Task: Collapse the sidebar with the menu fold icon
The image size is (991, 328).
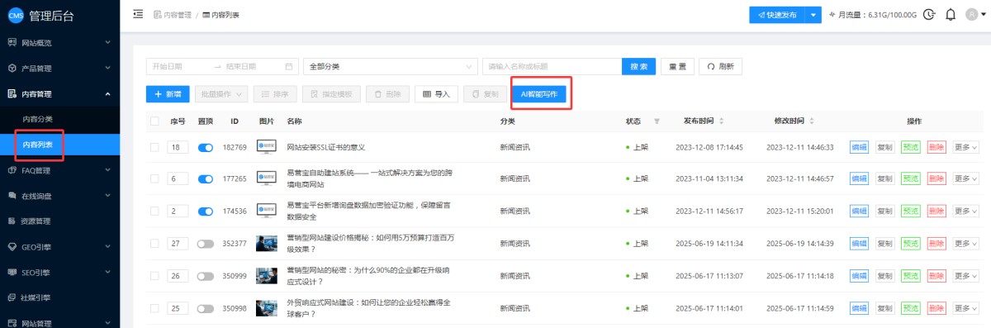Action: click(138, 14)
